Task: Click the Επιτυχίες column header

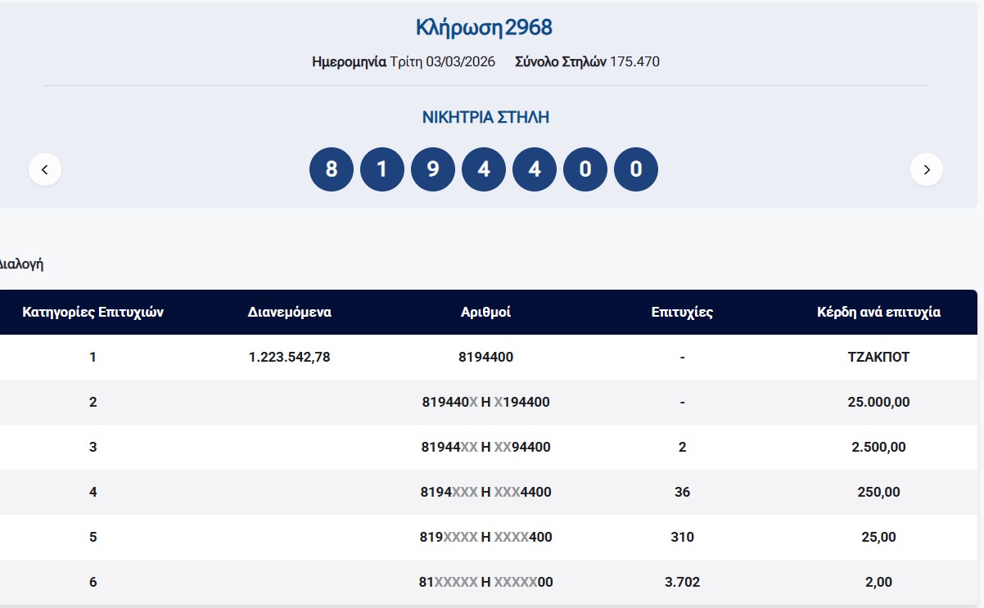Action: coord(682,312)
